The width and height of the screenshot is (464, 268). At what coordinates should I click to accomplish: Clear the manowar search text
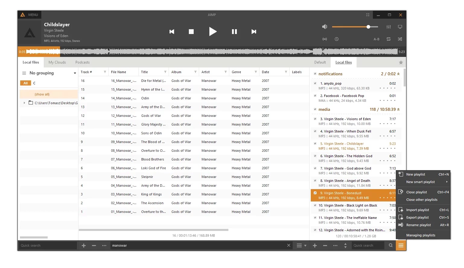click(x=289, y=245)
